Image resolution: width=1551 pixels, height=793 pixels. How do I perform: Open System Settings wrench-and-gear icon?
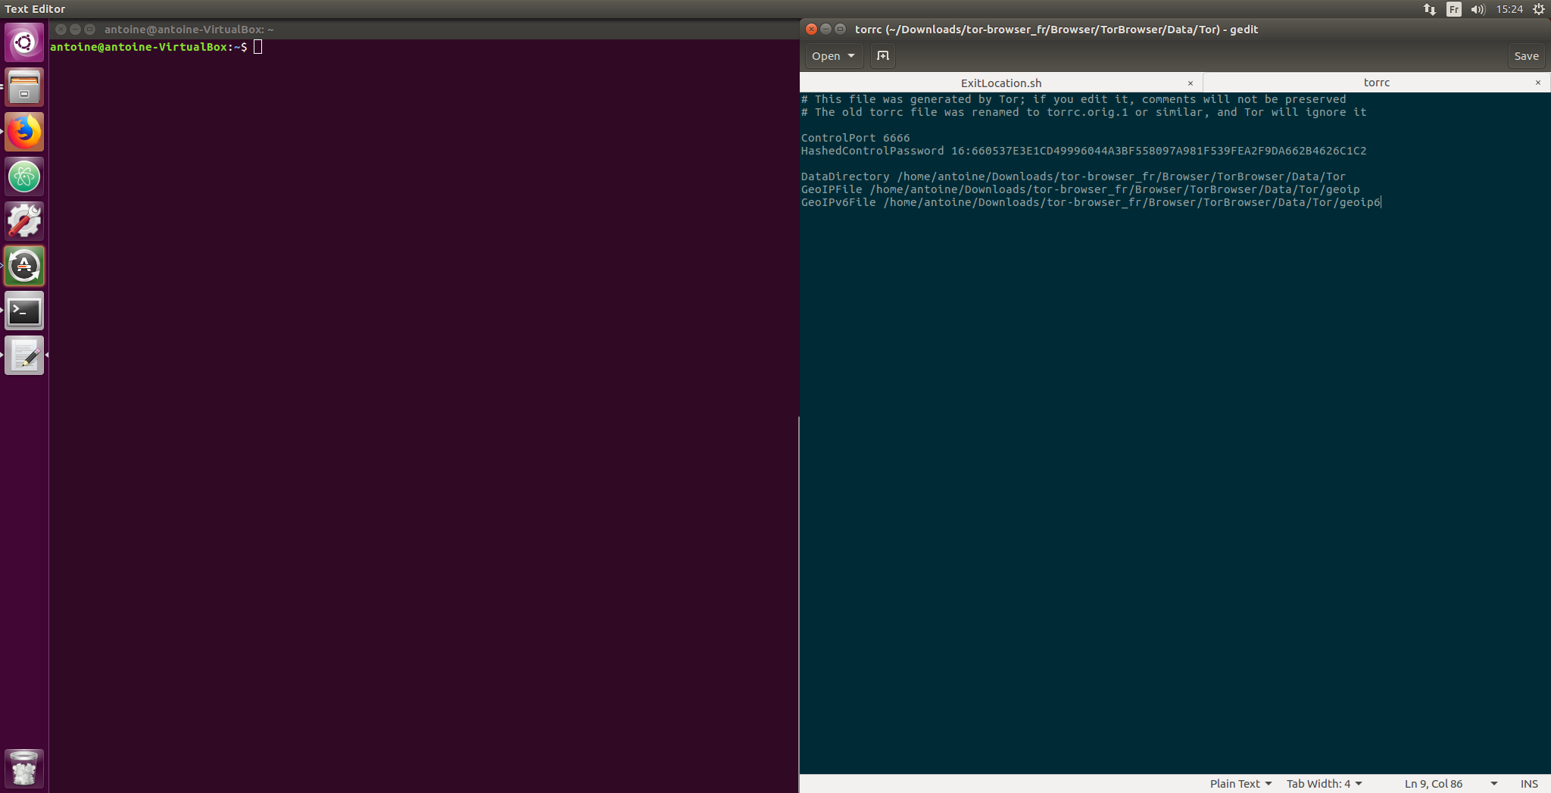(x=24, y=221)
